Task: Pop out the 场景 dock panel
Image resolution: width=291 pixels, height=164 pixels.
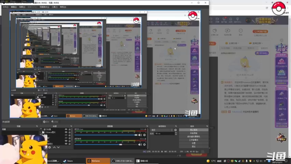Action: pos(37,126)
